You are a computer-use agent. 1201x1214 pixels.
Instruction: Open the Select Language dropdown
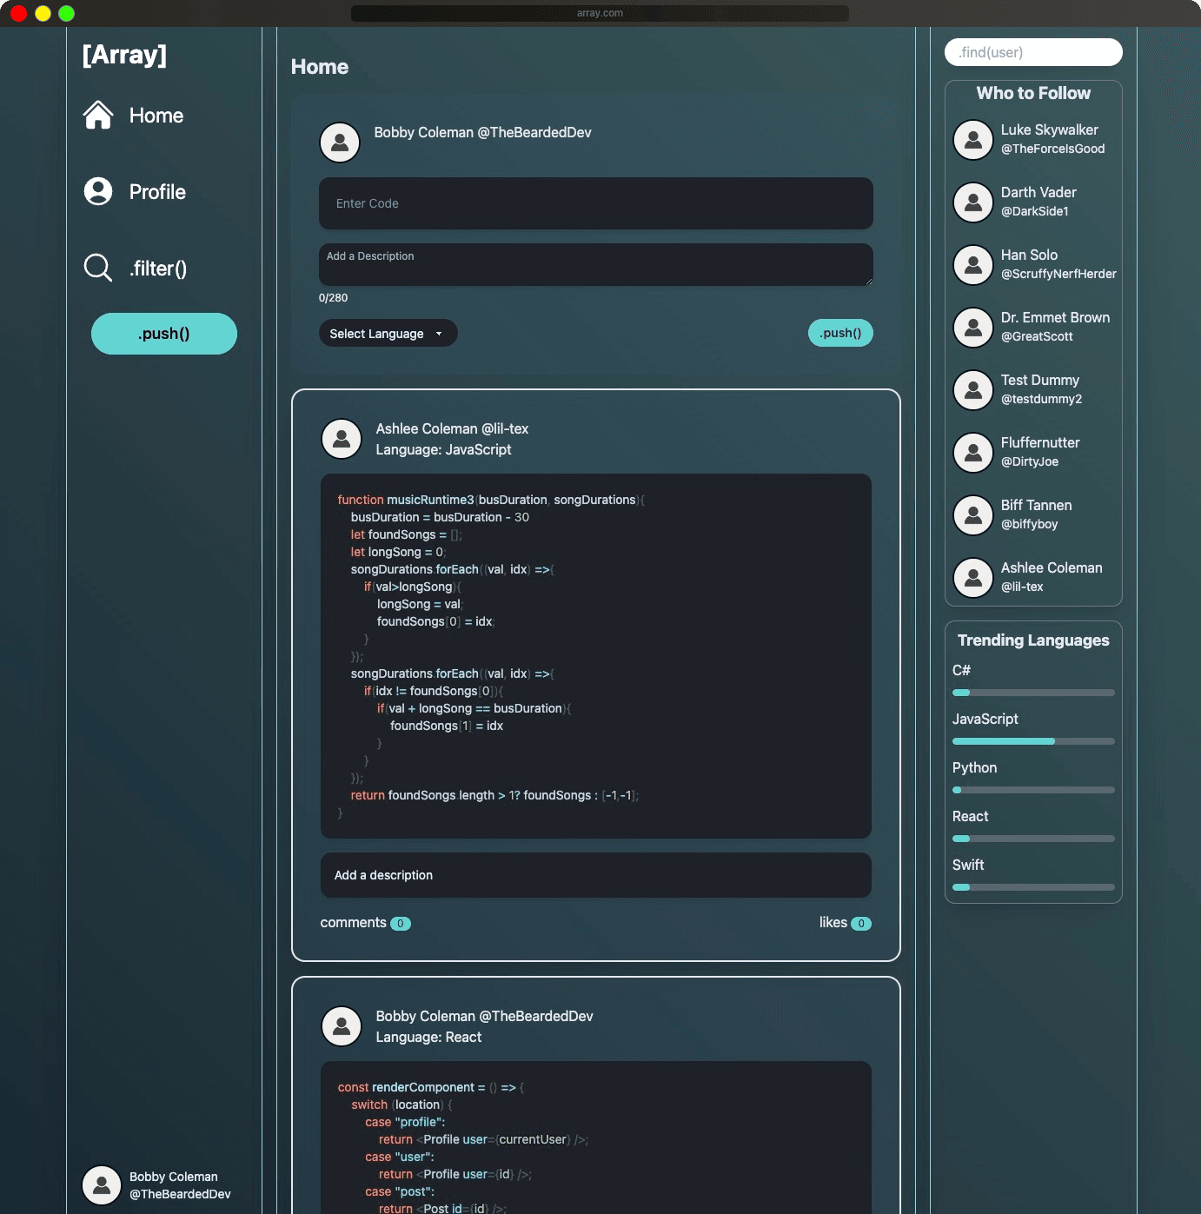coord(387,334)
